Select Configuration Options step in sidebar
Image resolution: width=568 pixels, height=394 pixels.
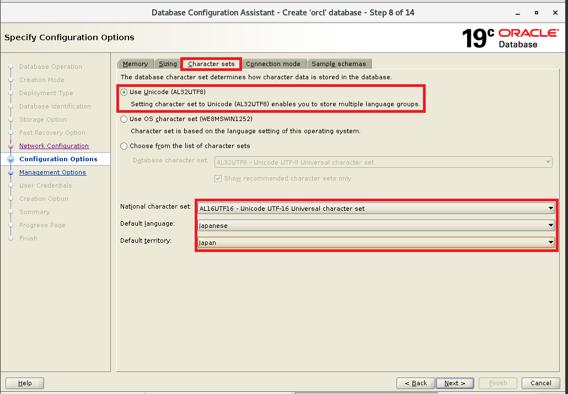[58, 159]
